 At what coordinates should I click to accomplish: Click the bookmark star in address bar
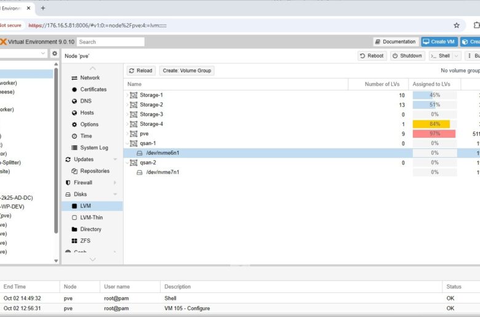456,25
